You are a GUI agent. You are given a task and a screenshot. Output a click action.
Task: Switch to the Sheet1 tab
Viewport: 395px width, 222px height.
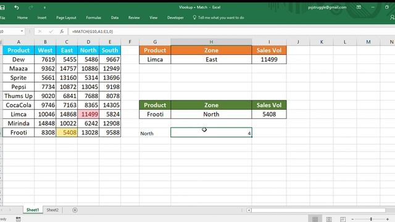(x=33, y=210)
